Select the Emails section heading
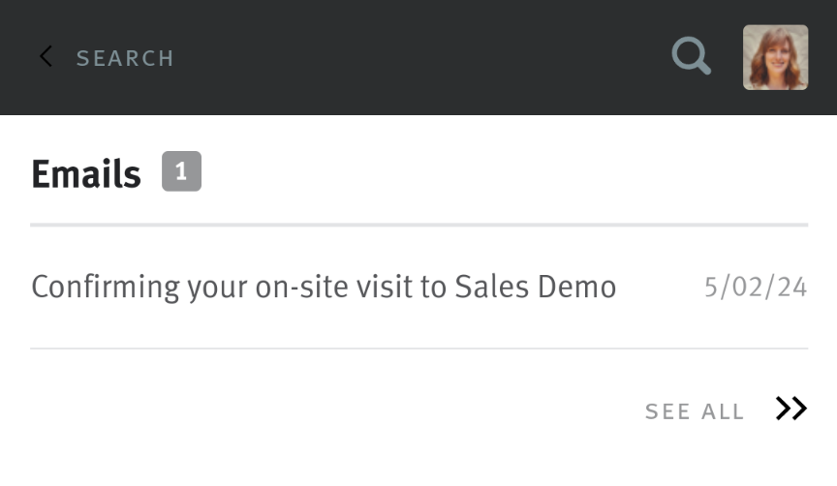 (86, 174)
